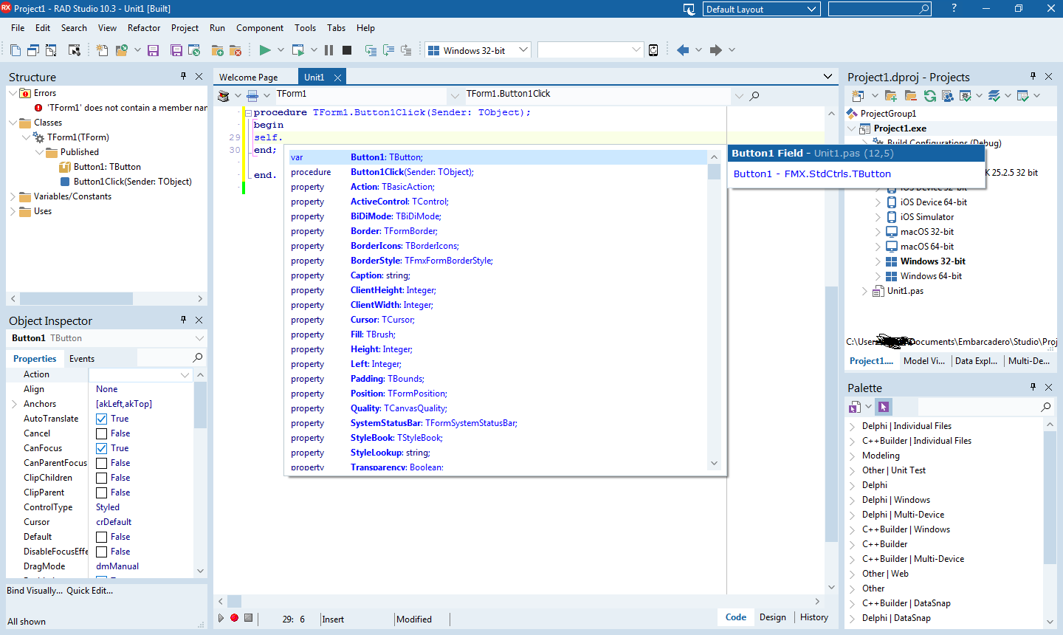Image resolution: width=1063 pixels, height=635 pixels.
Task: Click the Add New Project icon in Projects
Action: point(858,96)
